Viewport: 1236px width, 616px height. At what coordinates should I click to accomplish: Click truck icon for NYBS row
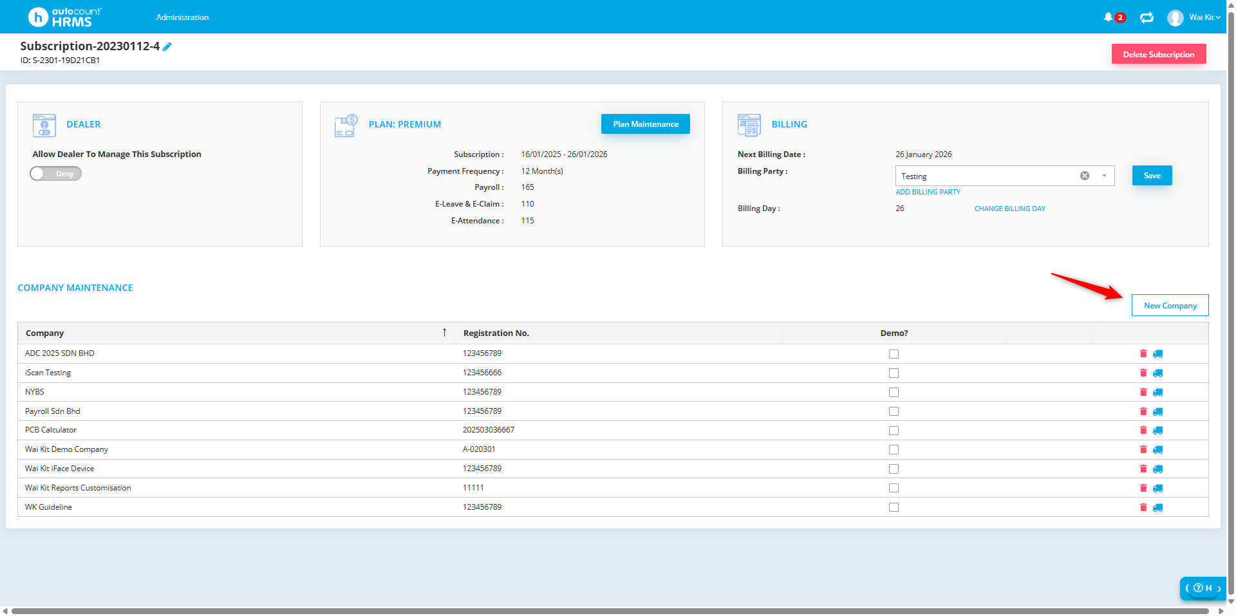(1157, 392)
